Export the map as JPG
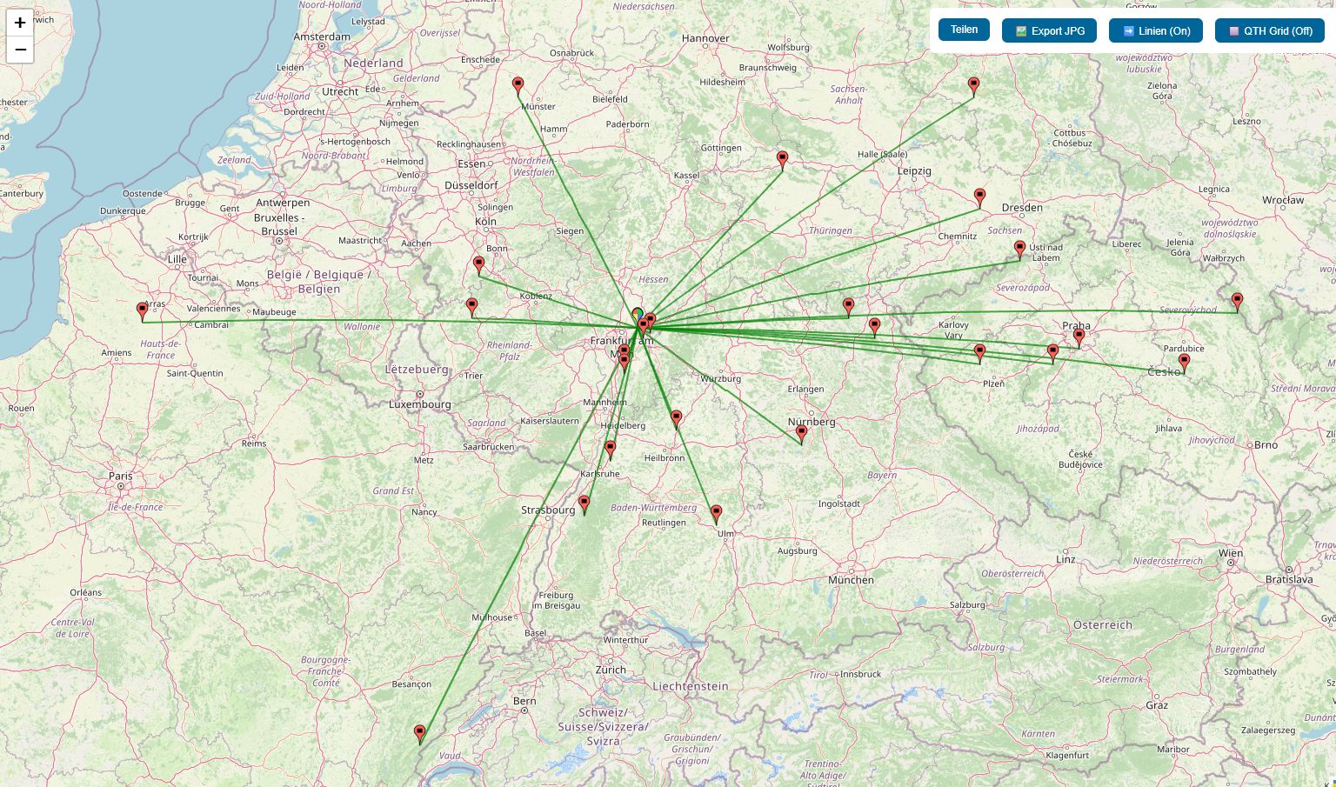The image size is (1336, 787). click(1049, 30)
